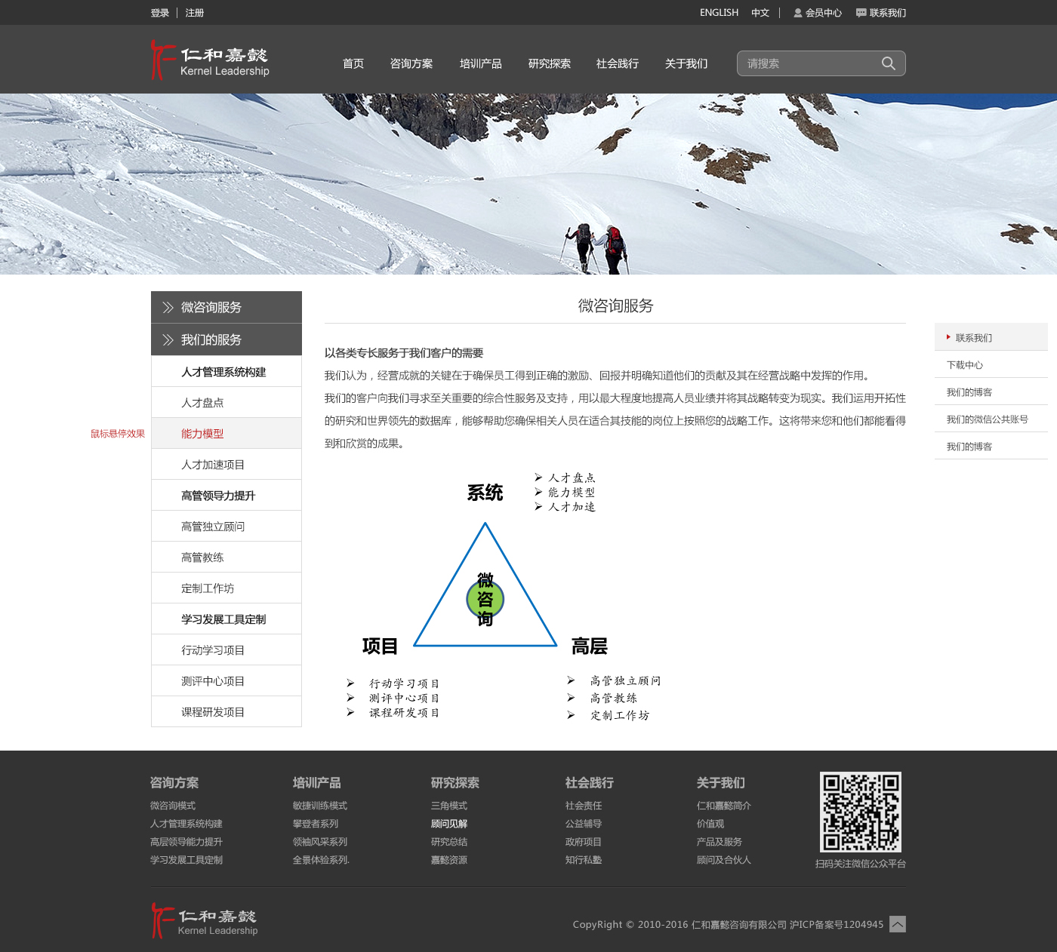Click the member center person icon
Image resolution: width=1057 pixels, height=952 pixels.
pyautogui.click(x=797, y=13)
